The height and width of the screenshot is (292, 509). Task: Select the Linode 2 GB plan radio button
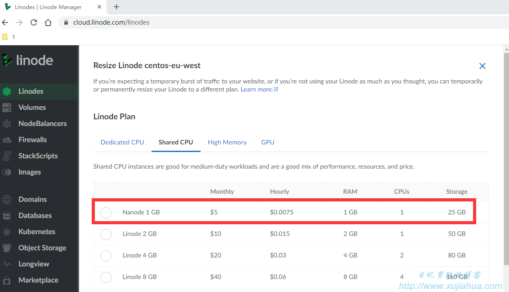(x=106, y=234)
